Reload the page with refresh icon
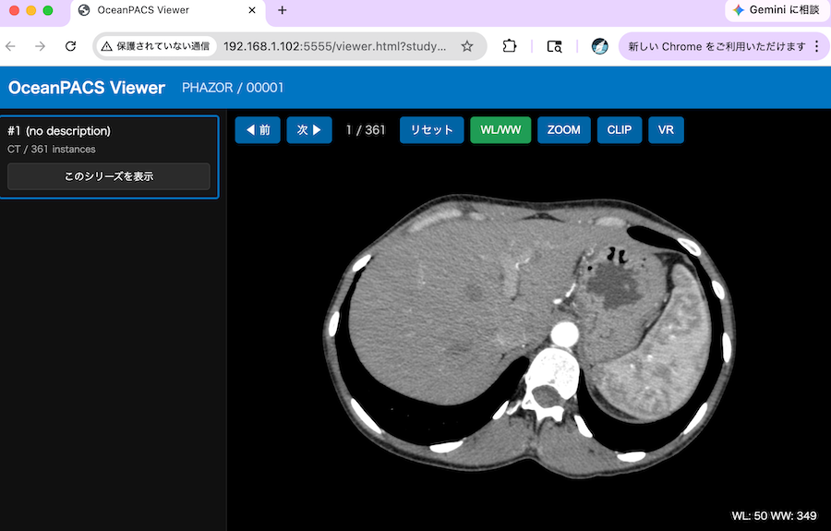This screenshot has height=531, width=831. pyautogui.click(x=70, y=46)
